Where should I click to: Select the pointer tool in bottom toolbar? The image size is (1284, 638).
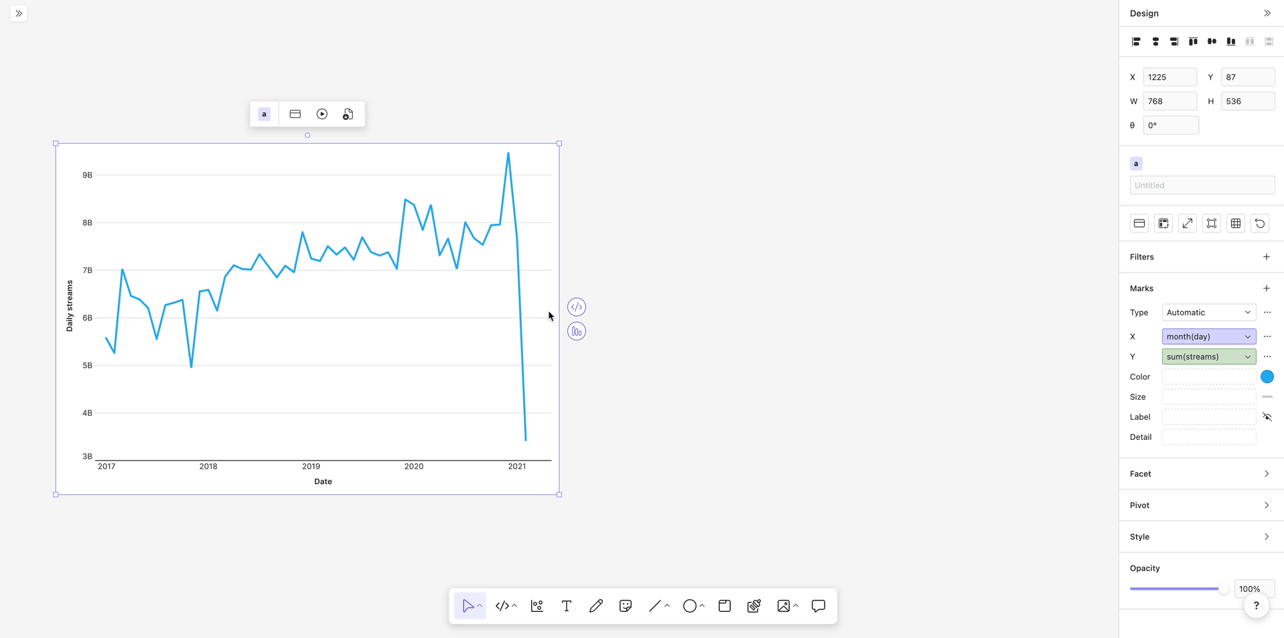[x=468, y=607]
